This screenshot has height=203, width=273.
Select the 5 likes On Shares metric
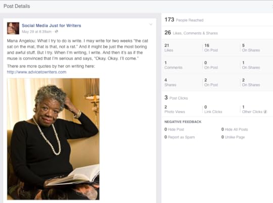point(251,47)
